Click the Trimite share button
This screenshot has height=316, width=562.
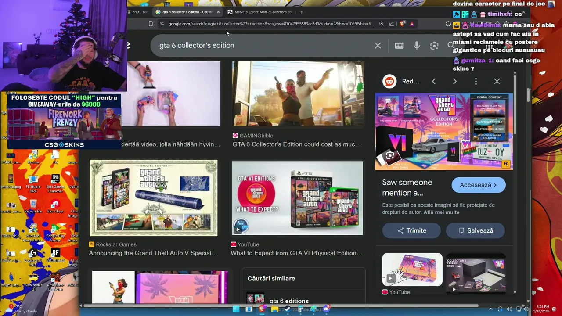point(411,230)
